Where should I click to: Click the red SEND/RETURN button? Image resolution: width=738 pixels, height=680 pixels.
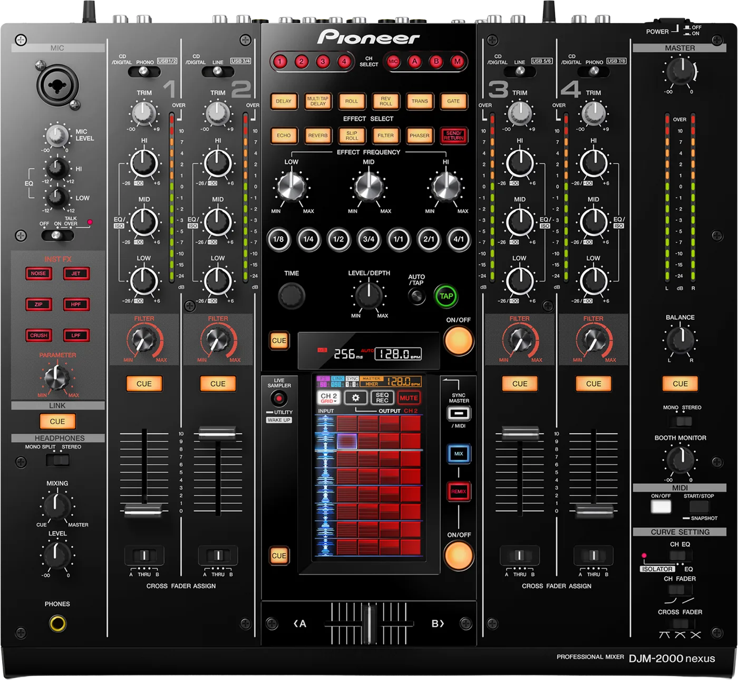click(x=453, y=135)
